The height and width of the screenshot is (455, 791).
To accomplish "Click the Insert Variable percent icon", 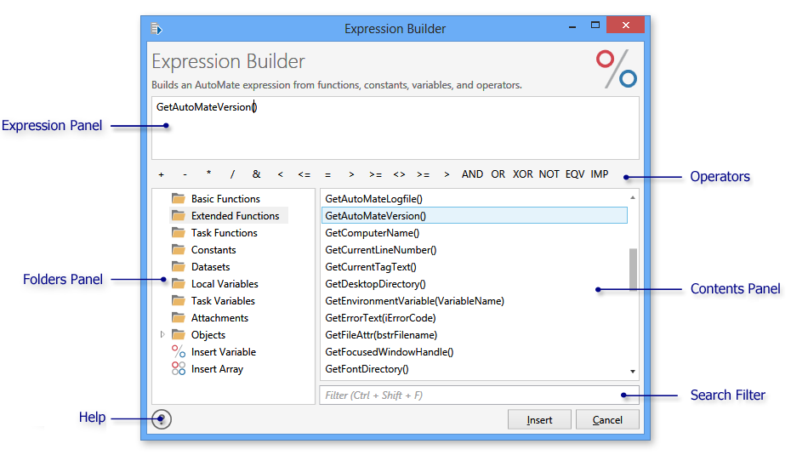I will pos(178,351).
